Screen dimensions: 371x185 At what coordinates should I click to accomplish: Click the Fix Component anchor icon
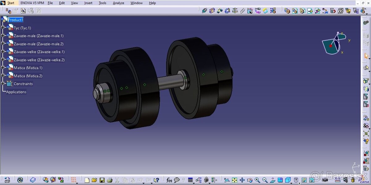235,11
